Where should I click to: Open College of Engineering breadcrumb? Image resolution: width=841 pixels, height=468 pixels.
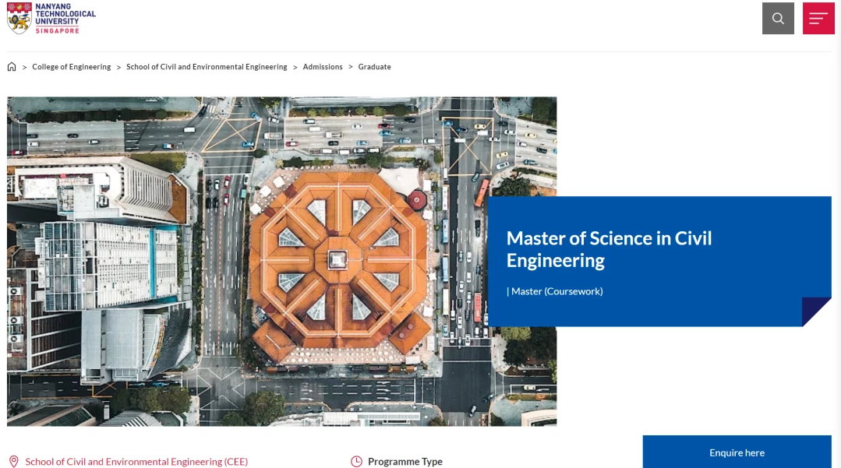pyautogui.click(x=72, y=67)
